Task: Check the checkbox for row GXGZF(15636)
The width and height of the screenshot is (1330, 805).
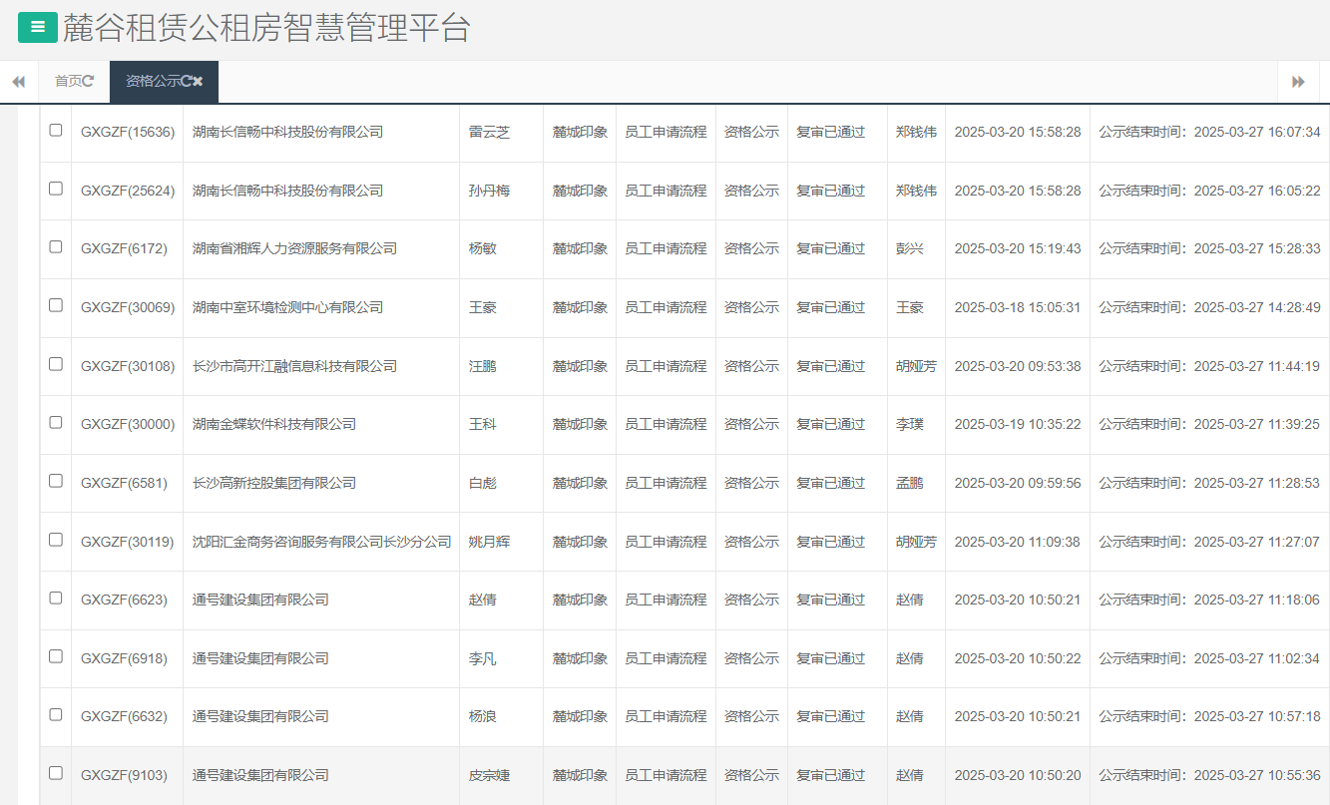Action: click(56, 131)
